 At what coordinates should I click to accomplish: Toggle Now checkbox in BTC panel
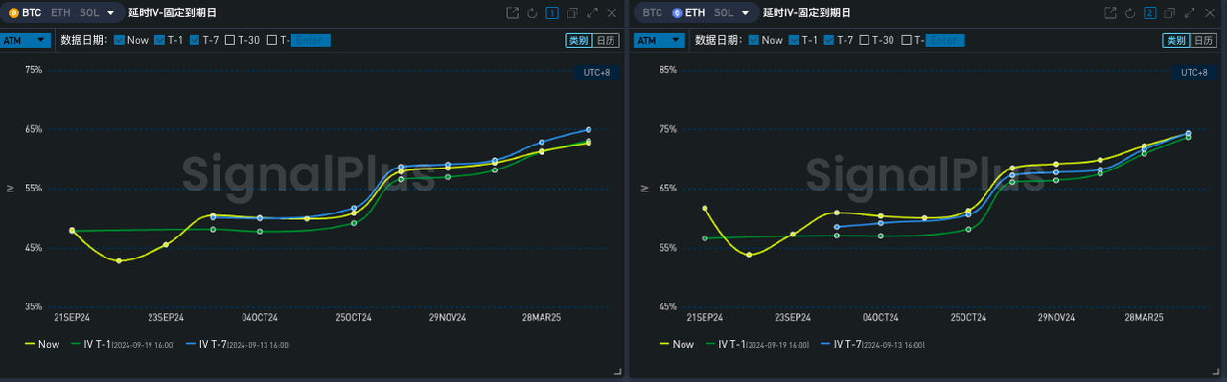(x=119, y=40)
